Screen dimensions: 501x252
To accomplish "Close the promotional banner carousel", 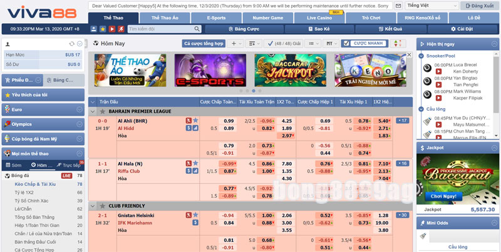I will (x=409, y=55).
